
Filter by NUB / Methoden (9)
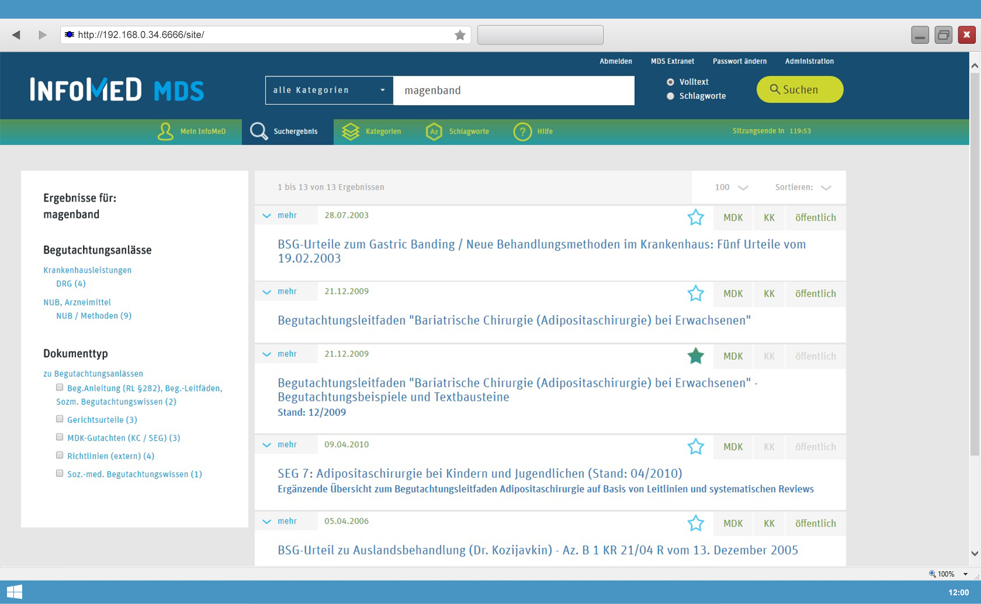[x=94, y=316]
